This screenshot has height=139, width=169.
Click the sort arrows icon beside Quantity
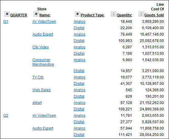coord(113,14)
